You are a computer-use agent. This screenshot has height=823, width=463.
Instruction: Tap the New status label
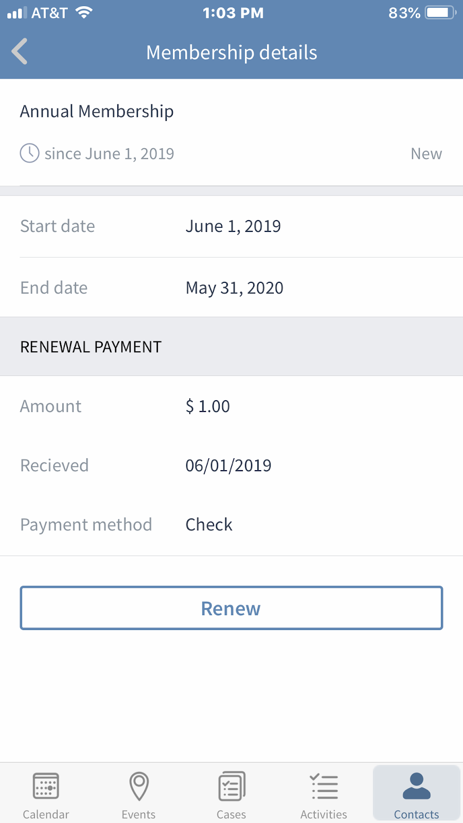coord(426,154)
